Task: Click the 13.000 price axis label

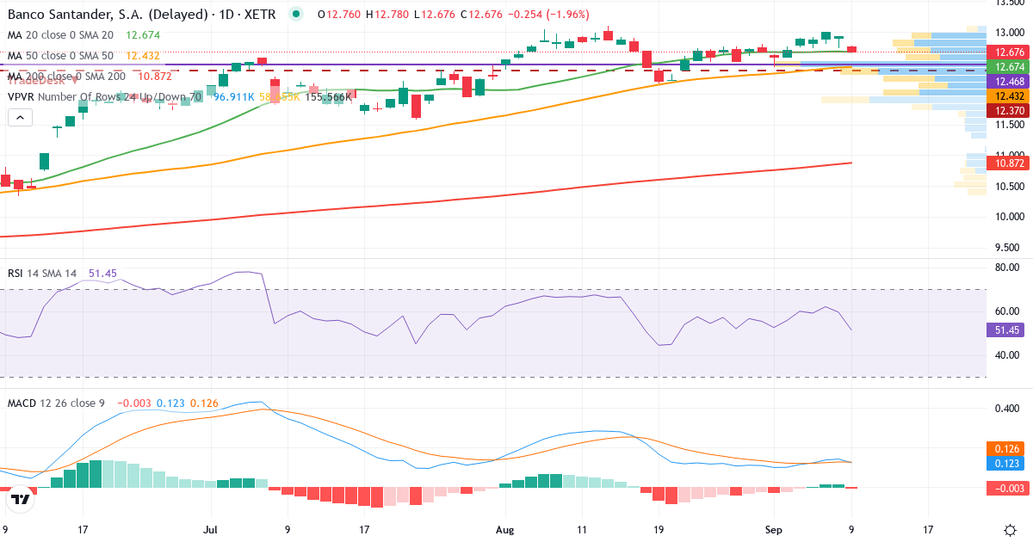Action: pyautogui.click(x=1009, y=33)
